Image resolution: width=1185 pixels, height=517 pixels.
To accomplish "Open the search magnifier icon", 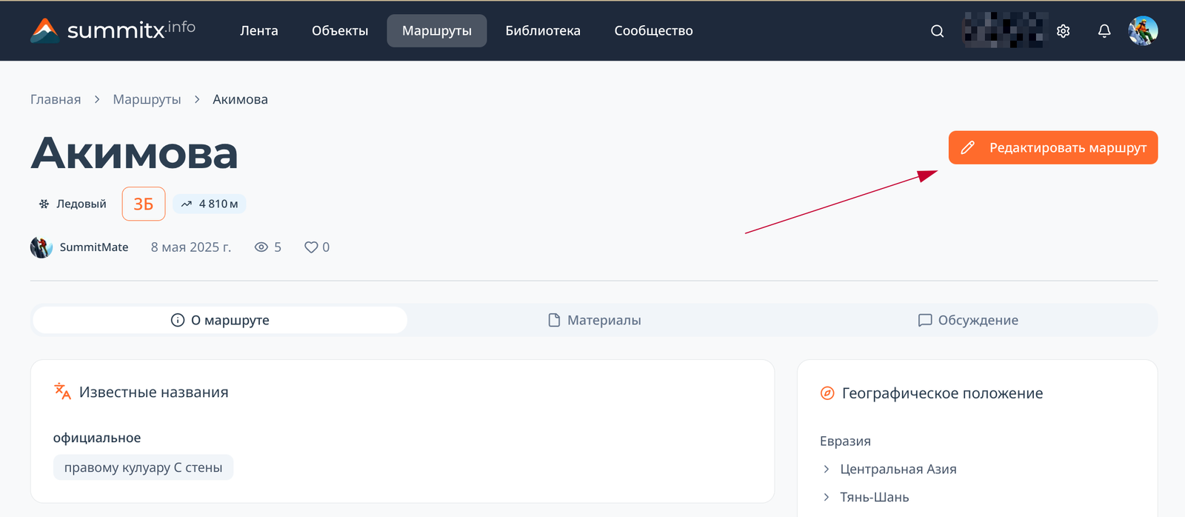I will 937,31.
